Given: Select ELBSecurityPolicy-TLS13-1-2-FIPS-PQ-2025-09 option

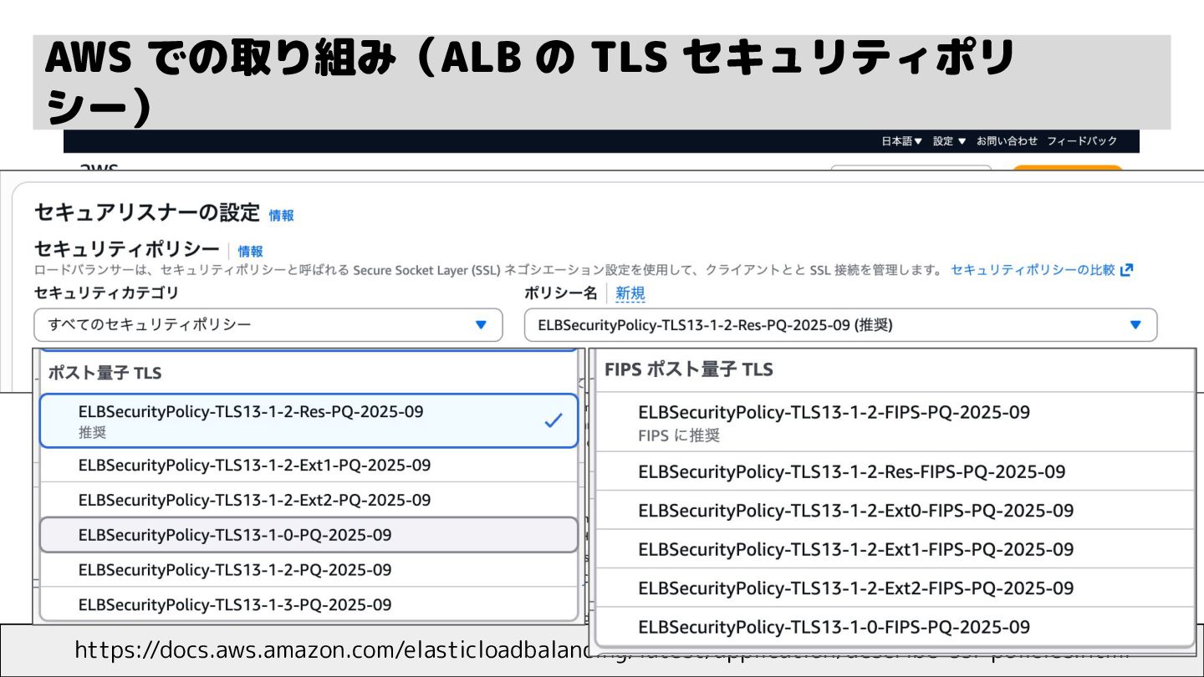Looking at the screenshot, I should (894, 422).
